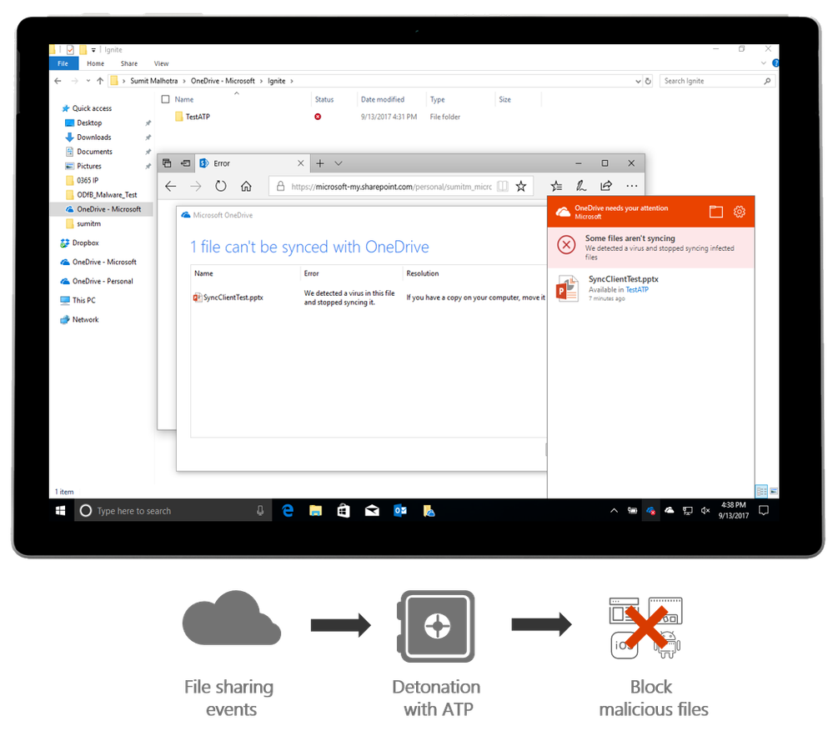This screenshot has width=833, height=731.
Task: Sort files by Name column
Action: 184,99
